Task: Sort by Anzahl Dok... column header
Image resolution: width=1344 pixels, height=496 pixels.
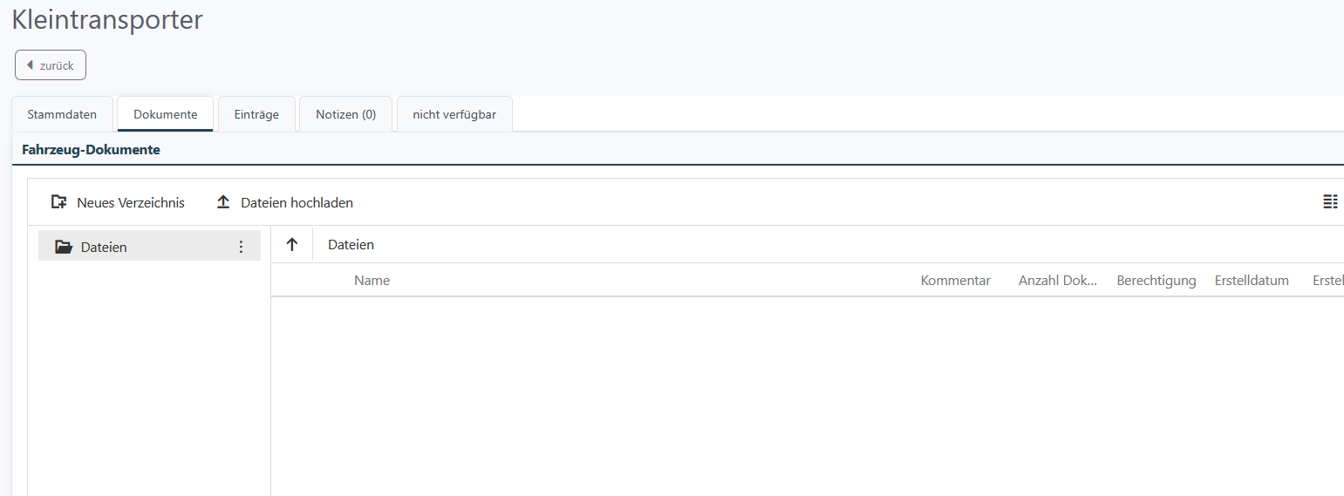Action: (x=1057, y=281)
